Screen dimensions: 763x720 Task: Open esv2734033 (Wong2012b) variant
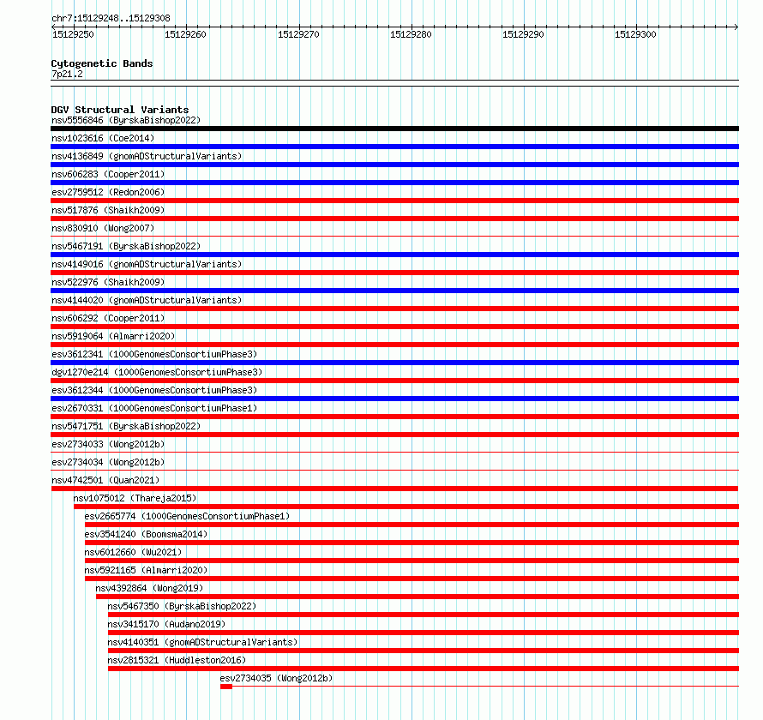click(x=108, y=444)
